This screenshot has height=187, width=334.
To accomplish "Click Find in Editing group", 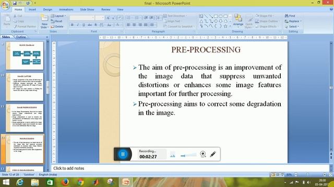I will pos(290,16).
